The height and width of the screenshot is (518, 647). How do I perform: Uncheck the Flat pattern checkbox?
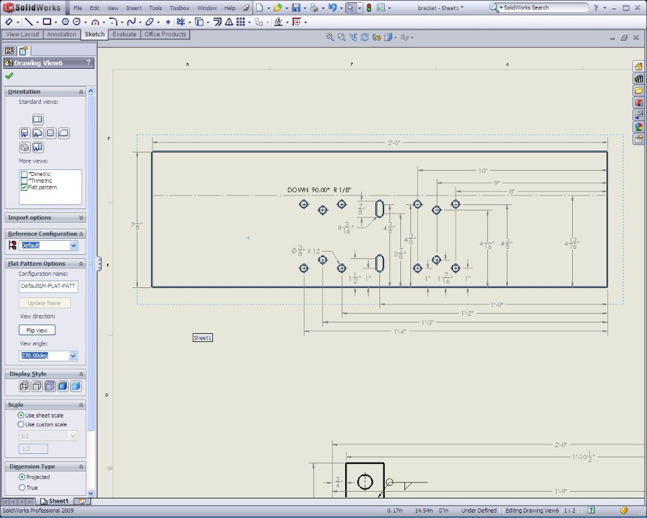[x=24, y=188]
